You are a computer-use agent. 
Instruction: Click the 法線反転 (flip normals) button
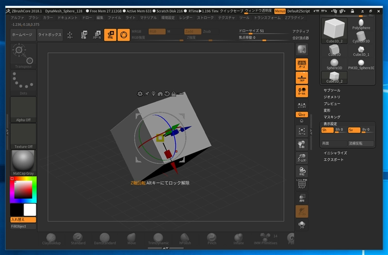tap(361, 143)
